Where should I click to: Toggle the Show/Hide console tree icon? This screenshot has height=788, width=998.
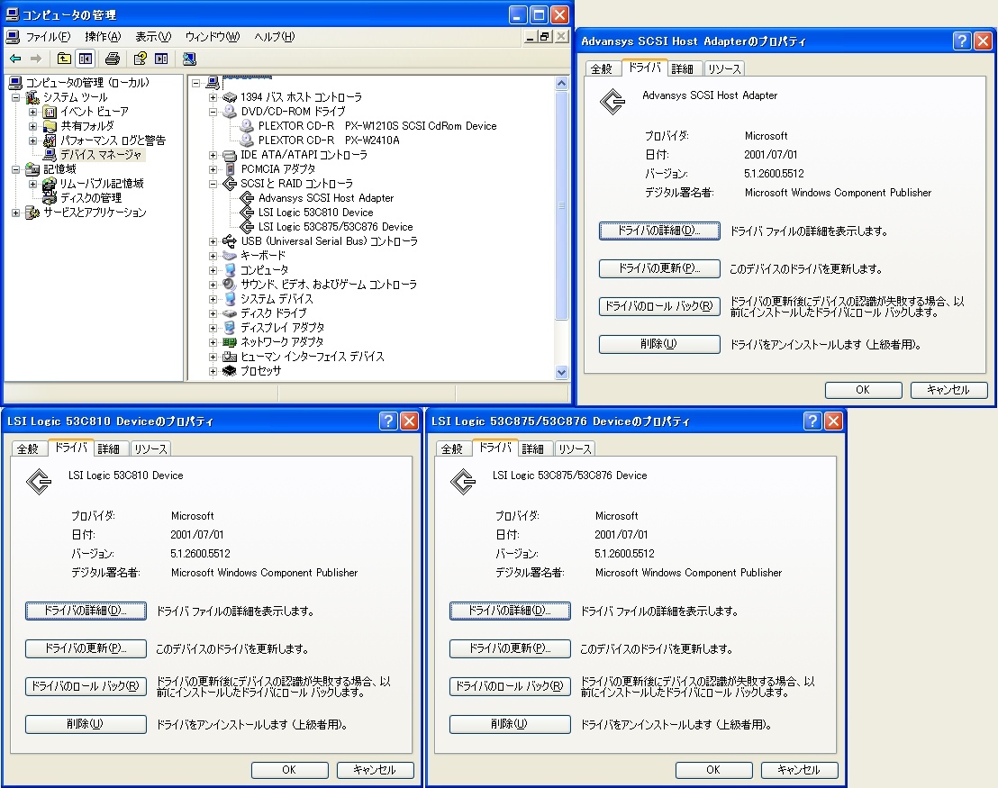(86, 59)
